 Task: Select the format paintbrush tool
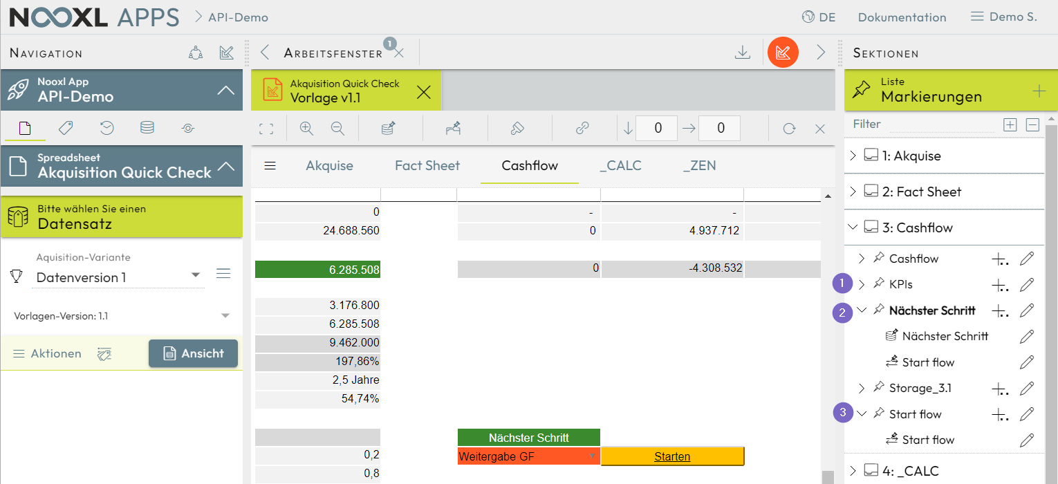(517, 129)
